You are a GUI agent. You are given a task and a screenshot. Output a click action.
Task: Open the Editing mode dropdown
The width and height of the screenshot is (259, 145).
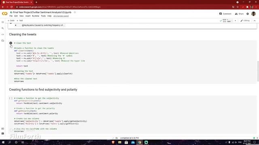click(245, 21)
